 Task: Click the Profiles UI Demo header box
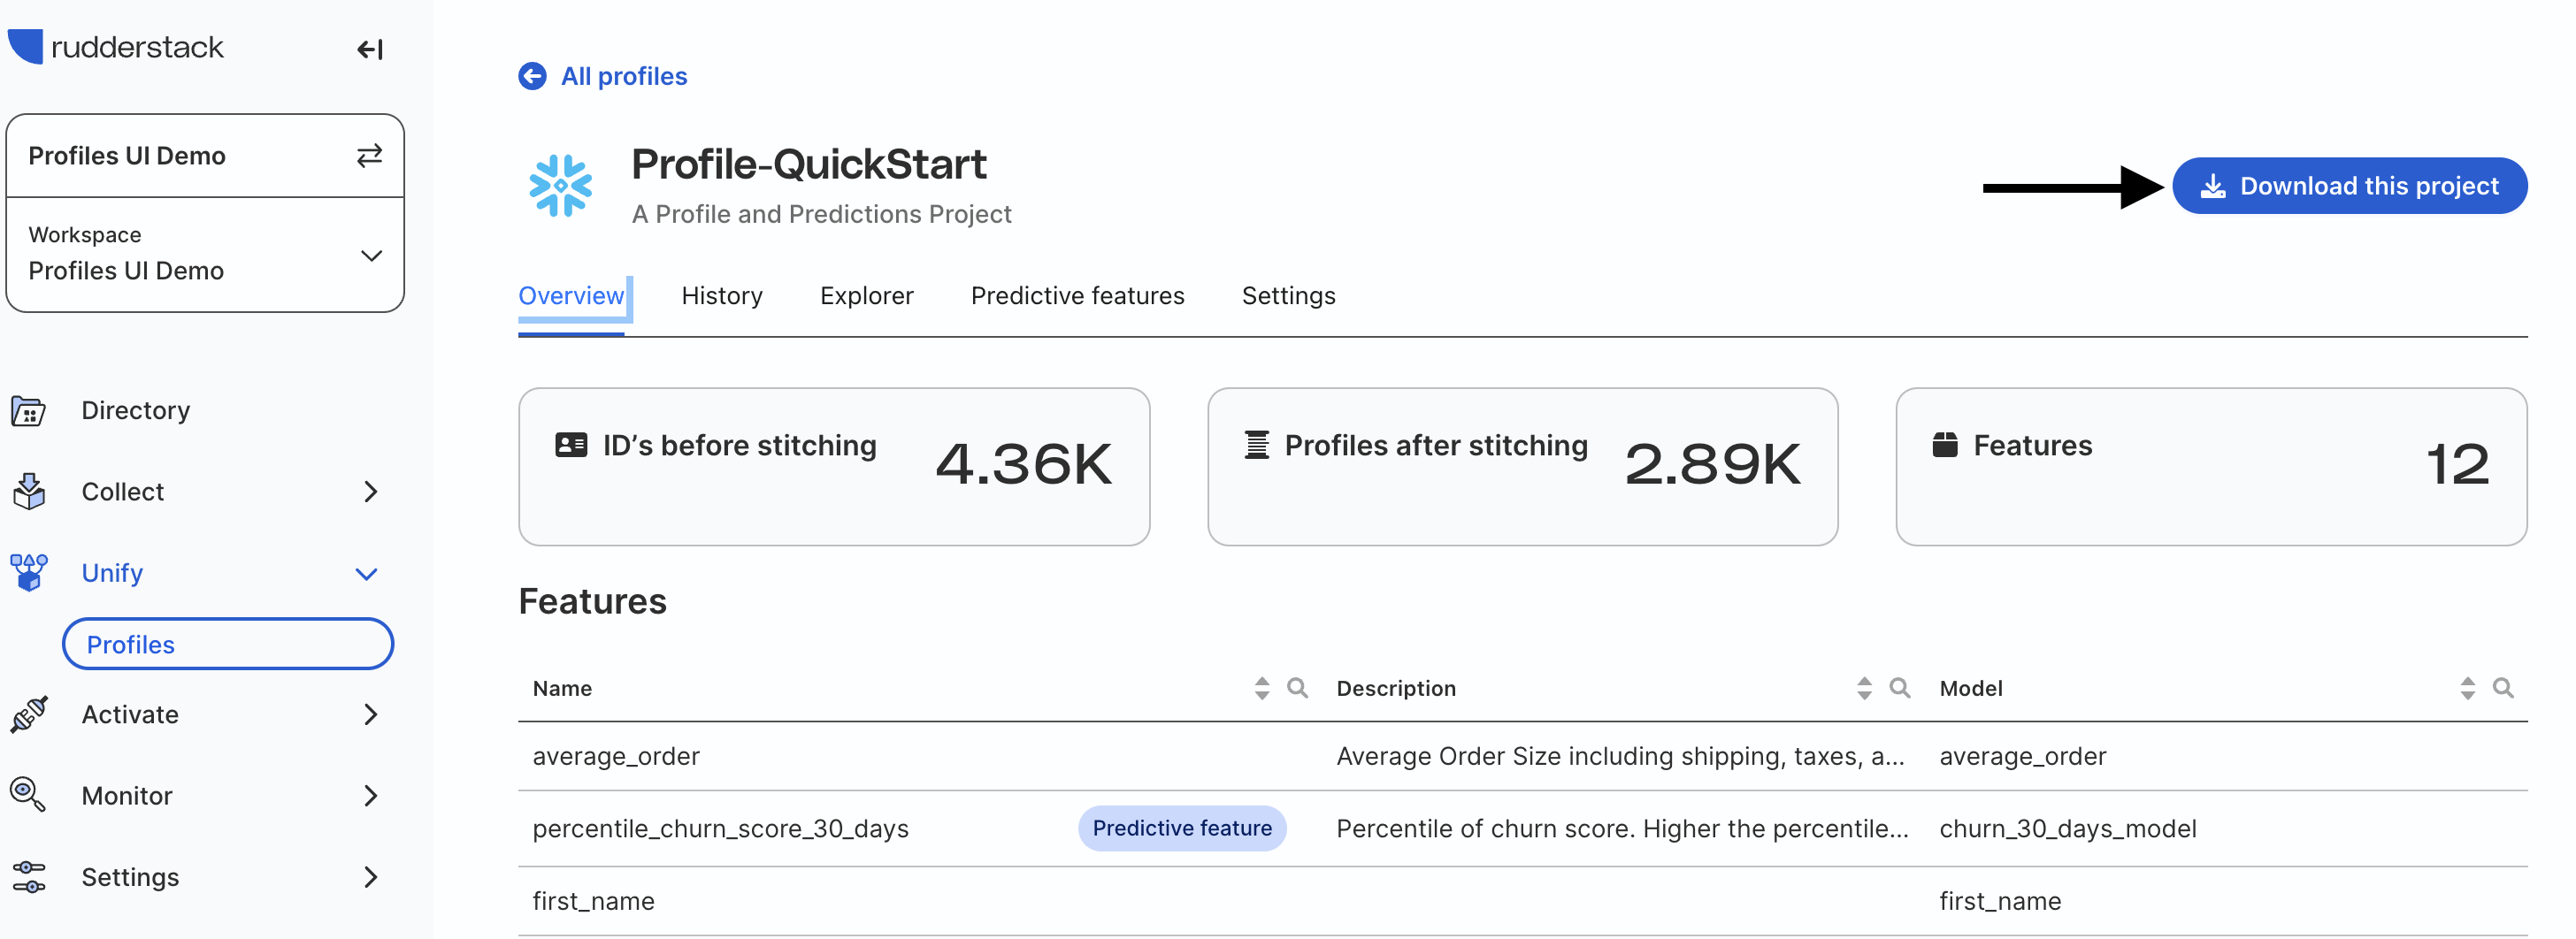[205, 155]
